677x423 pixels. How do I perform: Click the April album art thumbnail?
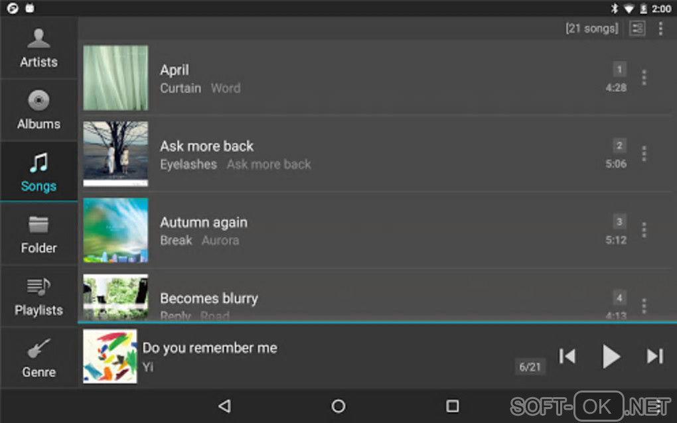(115, 78)
